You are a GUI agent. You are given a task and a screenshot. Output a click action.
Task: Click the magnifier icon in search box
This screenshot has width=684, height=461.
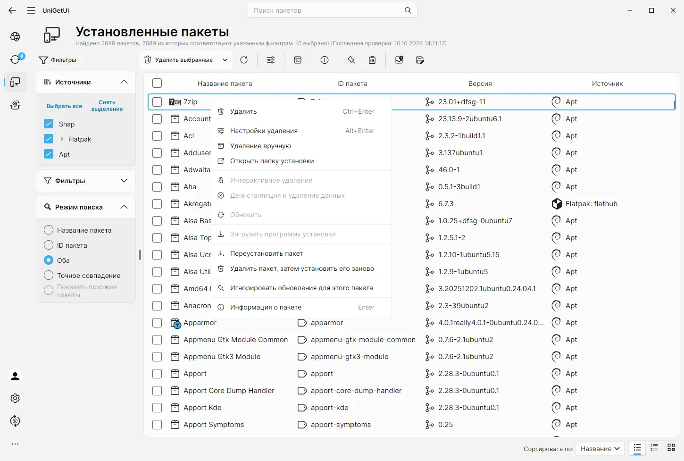pyautogui.click(x=408, y=10)
